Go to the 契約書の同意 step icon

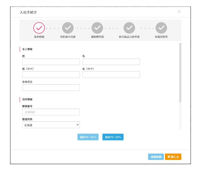(68, 28)
